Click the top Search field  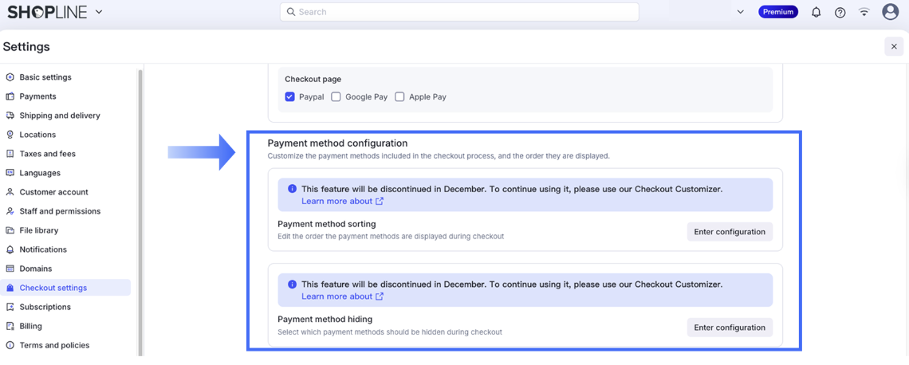[459, 12]
